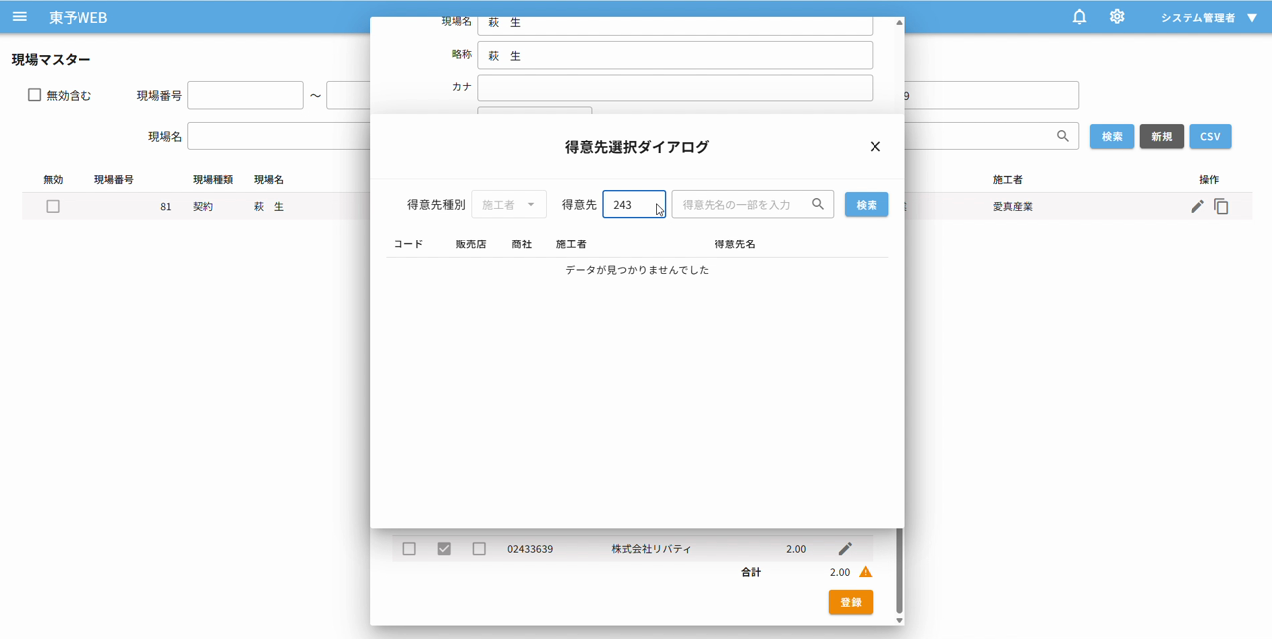
Task: Click 検索 button in 現場マスター page
Action: (x=1112, y=136)
